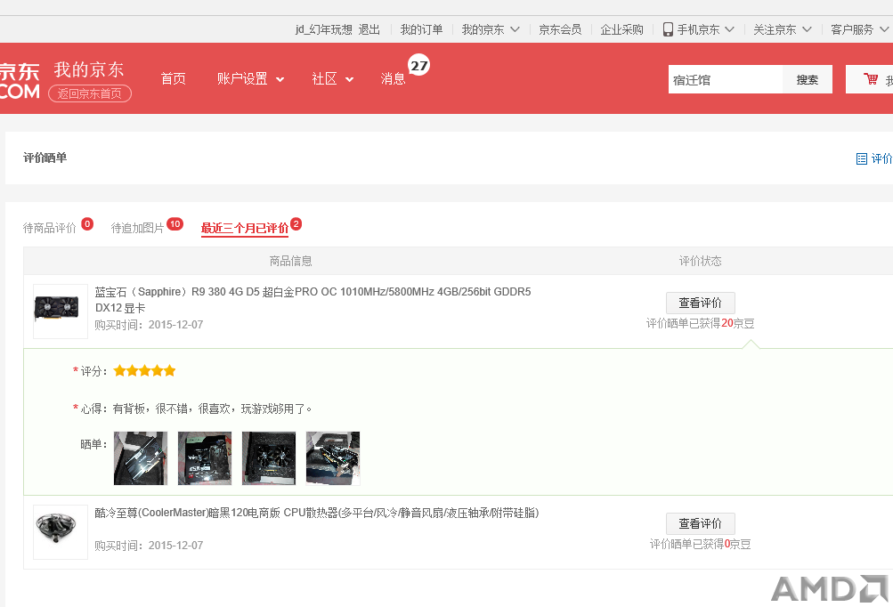
Task: Switch to the 待追加图片 tab
Action: click(137, 228)
